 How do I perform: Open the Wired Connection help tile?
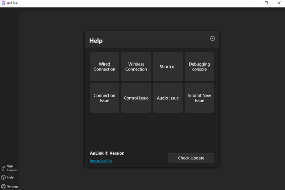104,67
